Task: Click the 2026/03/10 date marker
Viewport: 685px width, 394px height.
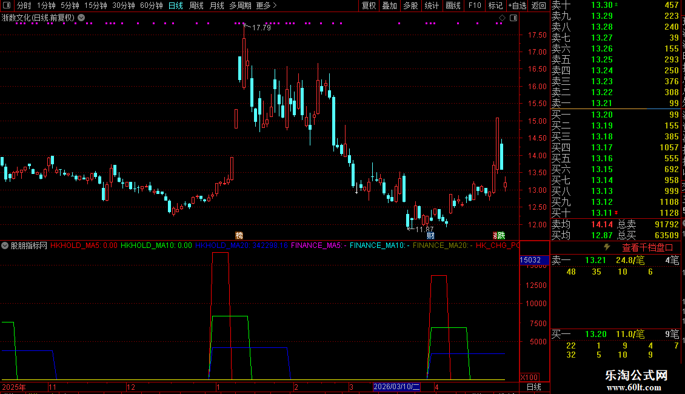Action: click(x=396, y=387)
